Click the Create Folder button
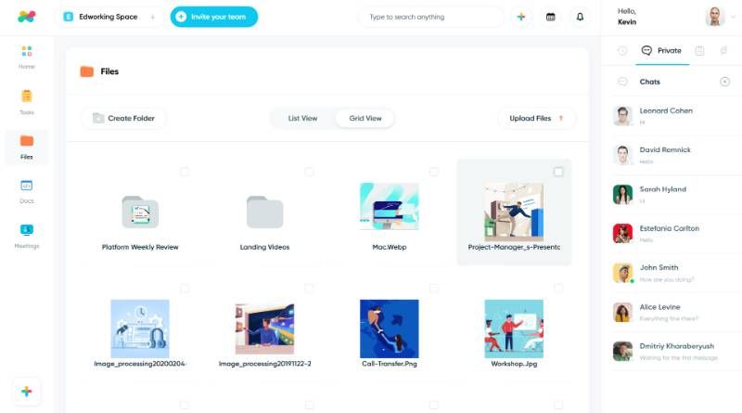 123,119
